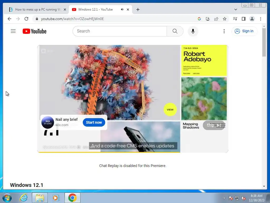Image resolution: width=270 pixels, height=203 pixels.
Task: Click the 'Windows 12.1' video title
Action: (x=27, y=185)
